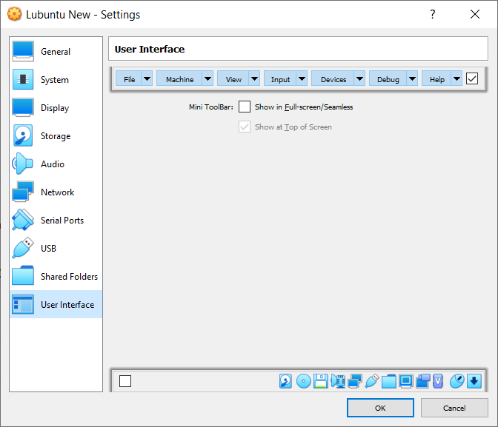Click the USB plug indicator in status bar
This screenshot has width=498, height=427.
[x=371, y=381]
